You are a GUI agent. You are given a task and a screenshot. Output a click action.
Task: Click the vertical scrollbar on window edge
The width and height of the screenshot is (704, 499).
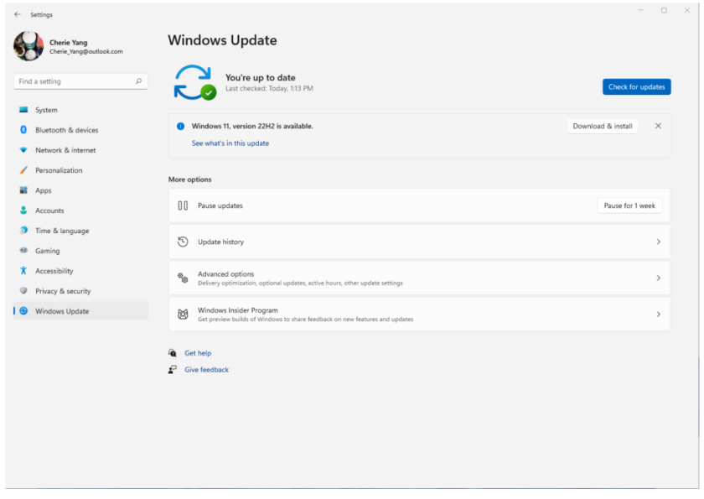(x=698, y=398)
